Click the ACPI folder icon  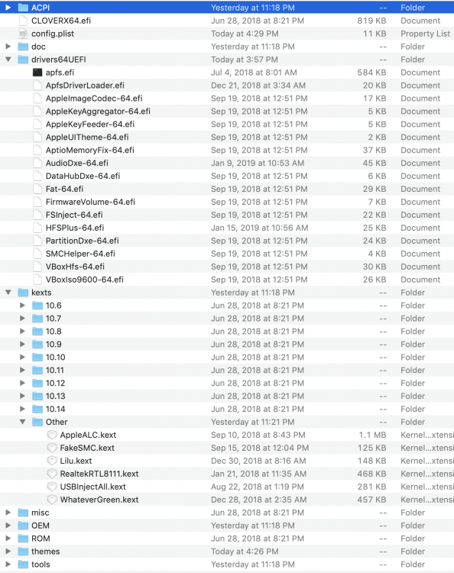(23, 8)
